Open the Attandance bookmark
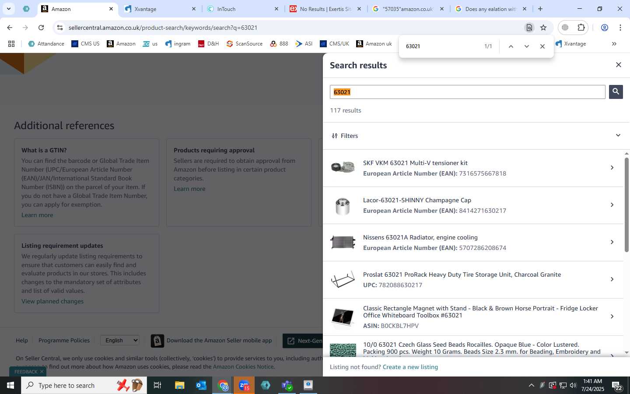 [46, 44]
